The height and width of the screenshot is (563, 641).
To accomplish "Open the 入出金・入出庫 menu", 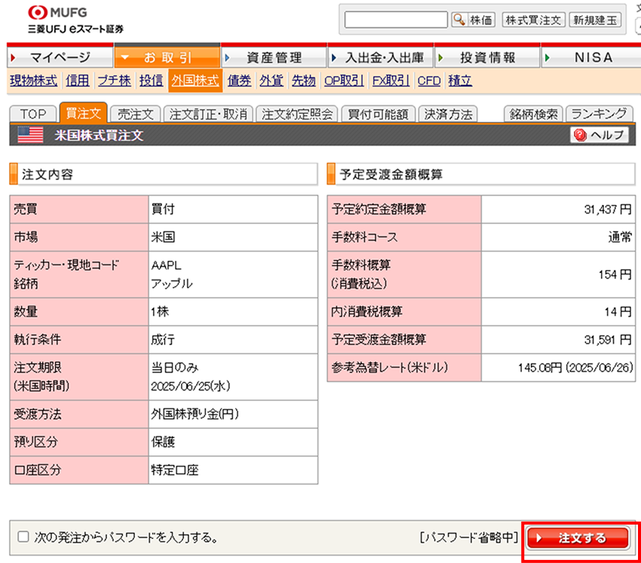I will pos(379,57).
